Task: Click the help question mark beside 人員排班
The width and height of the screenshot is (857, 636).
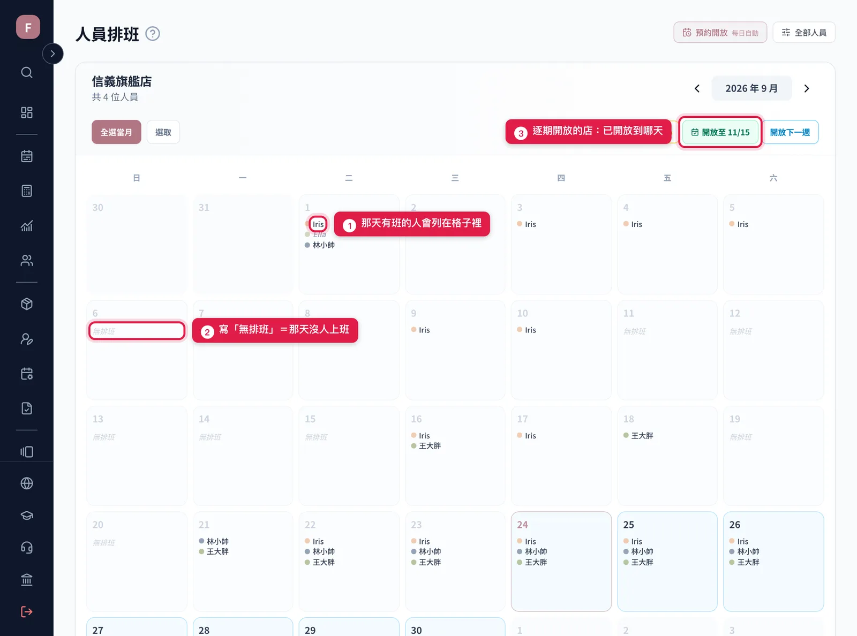Action: (x=153, y=34)
